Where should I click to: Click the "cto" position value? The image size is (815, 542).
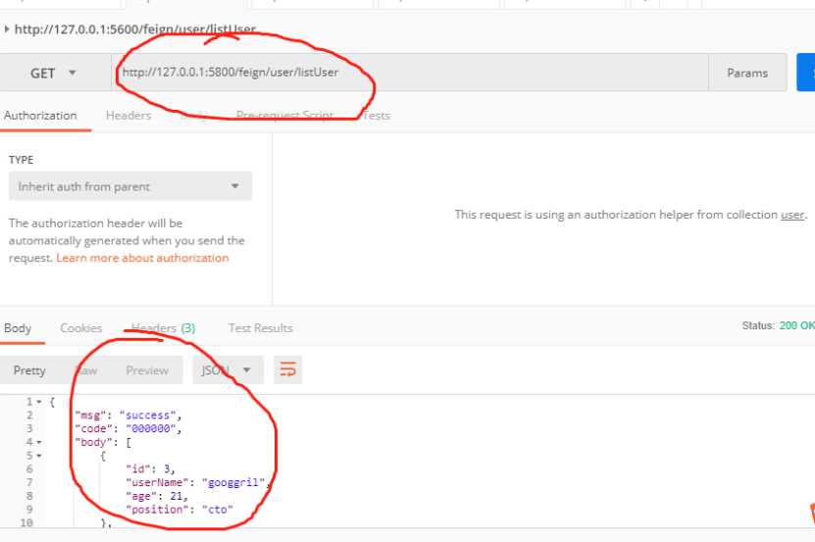[x=218, y=510]
